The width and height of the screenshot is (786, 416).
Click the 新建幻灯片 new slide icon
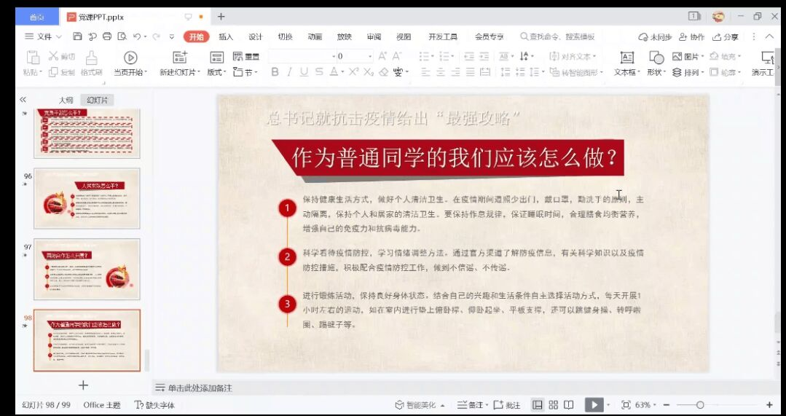click(180, 58)
